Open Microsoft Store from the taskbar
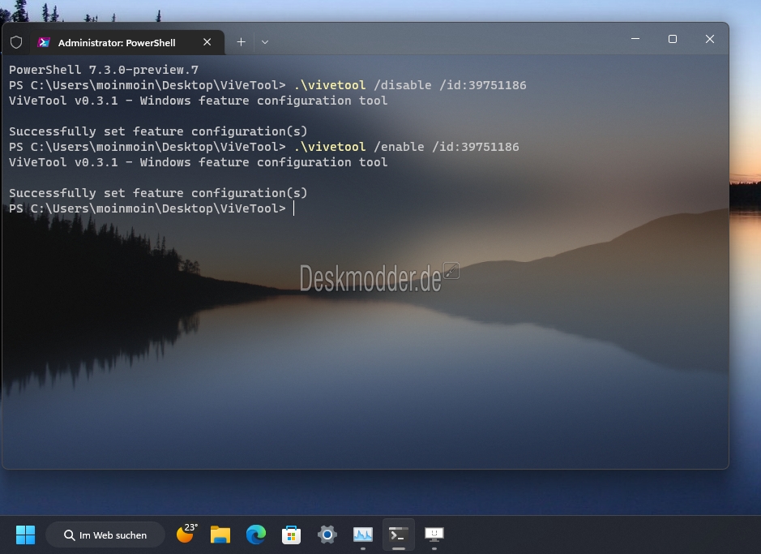 coord(291,535)
